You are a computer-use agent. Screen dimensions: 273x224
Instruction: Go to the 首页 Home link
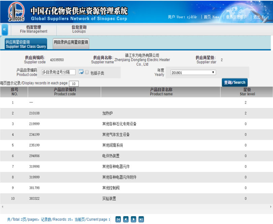[x=211, y=17]
